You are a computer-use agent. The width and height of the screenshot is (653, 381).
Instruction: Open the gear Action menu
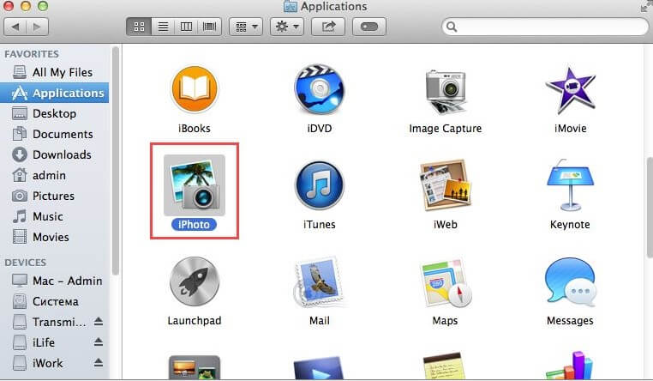coord(287,27)
